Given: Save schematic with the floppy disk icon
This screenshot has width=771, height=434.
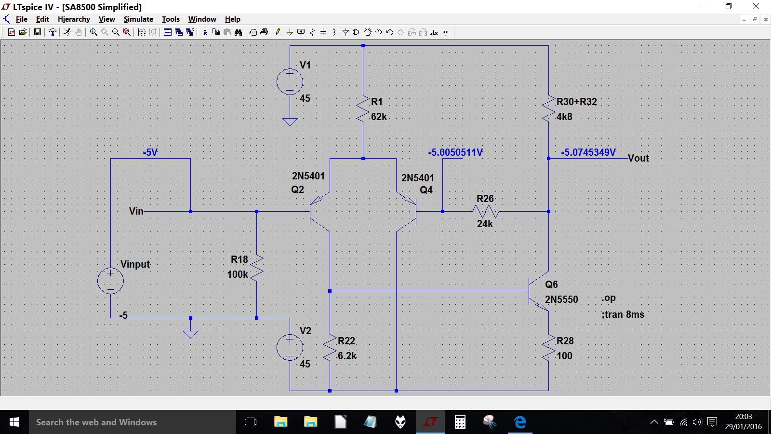Looking at the screenshot, I should coord(37,32).
